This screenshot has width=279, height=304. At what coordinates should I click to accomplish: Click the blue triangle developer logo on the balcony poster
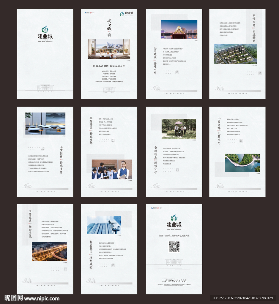(x=87, y=13)
